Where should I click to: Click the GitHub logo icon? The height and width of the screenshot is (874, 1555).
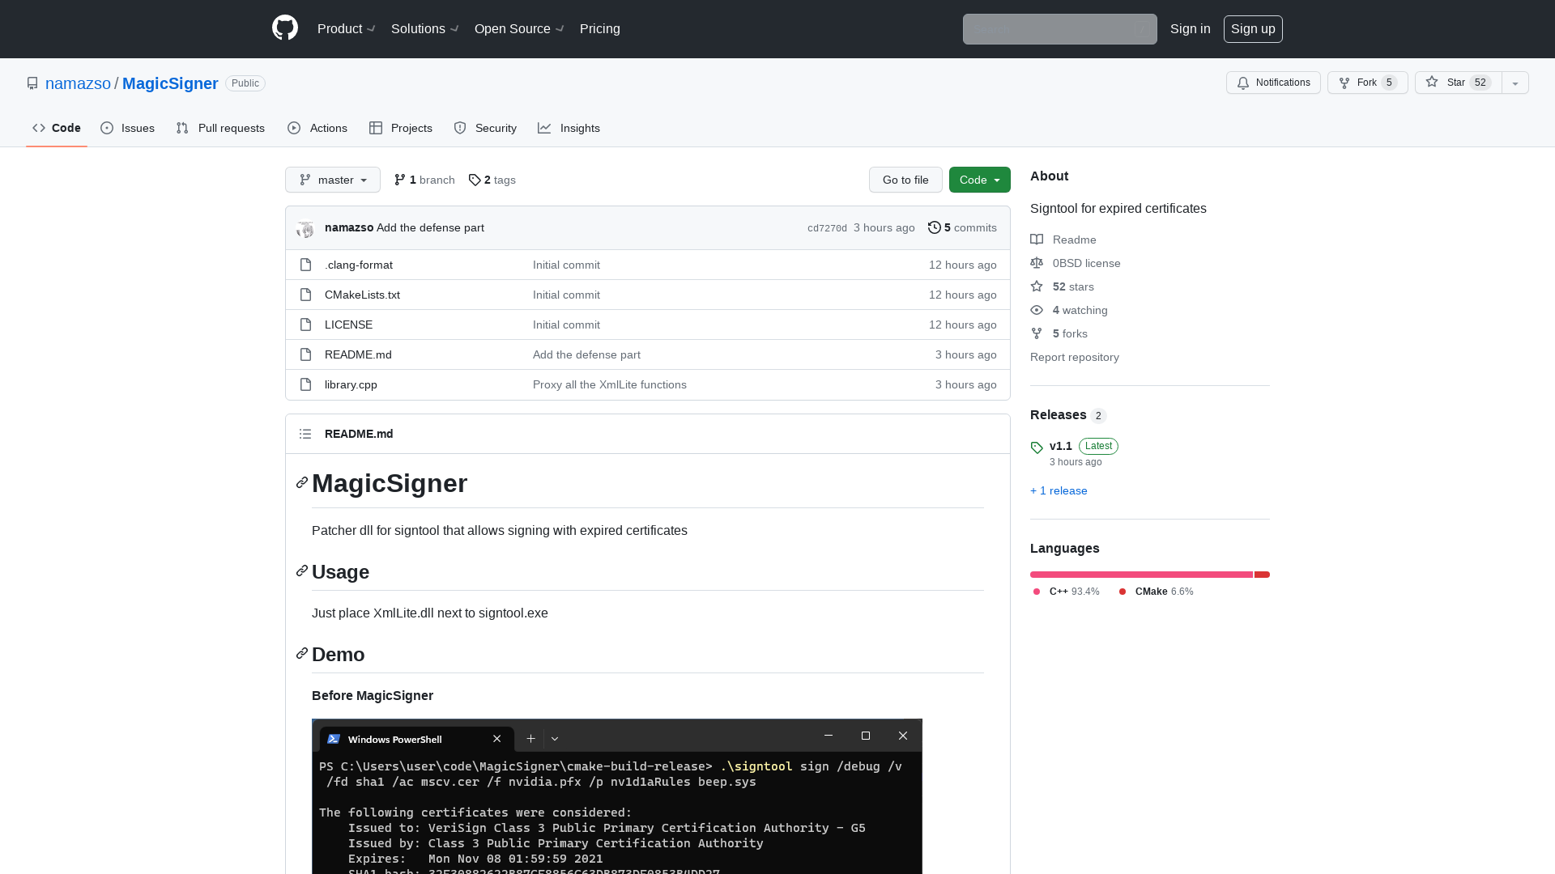(x=285, y=28)
